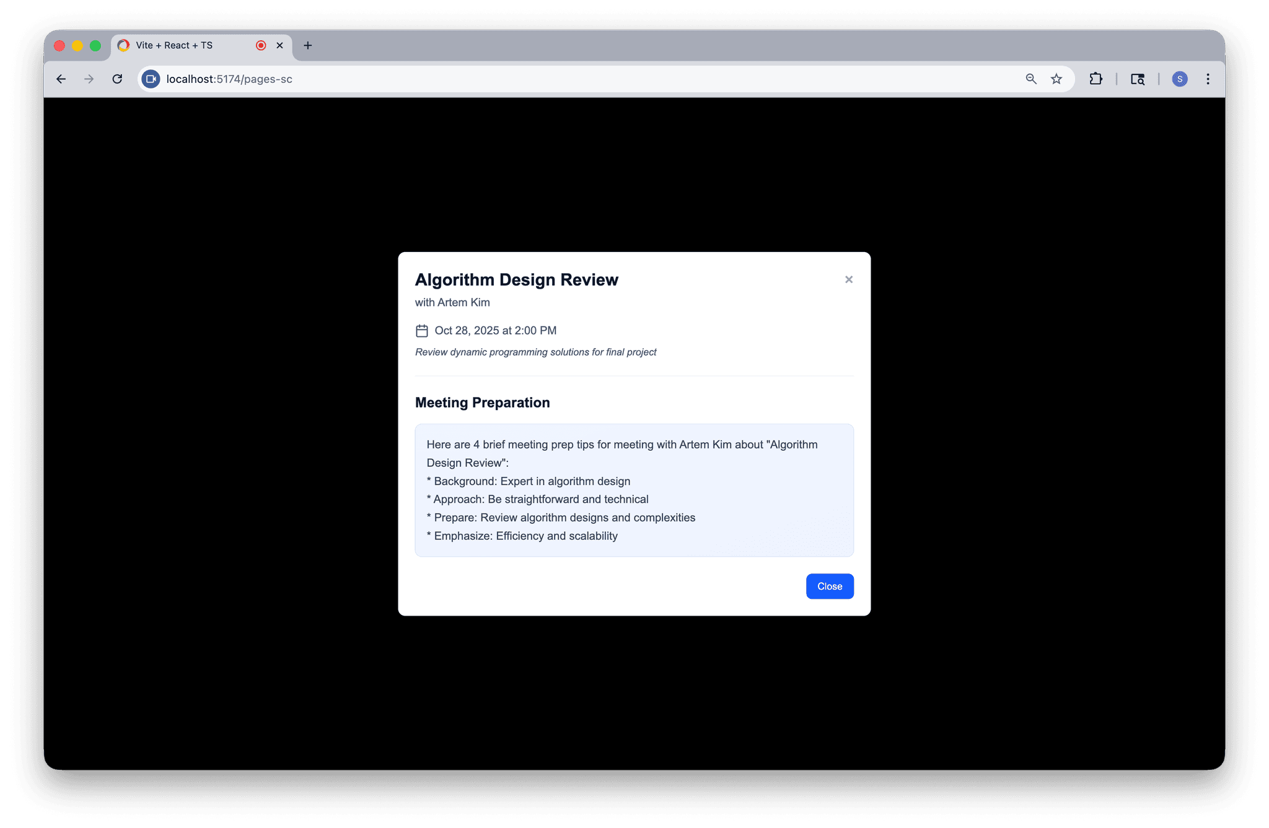Click the calendar icon beside the date
The height and width of the screenshot is (828, 1269).
coord(422,331)
